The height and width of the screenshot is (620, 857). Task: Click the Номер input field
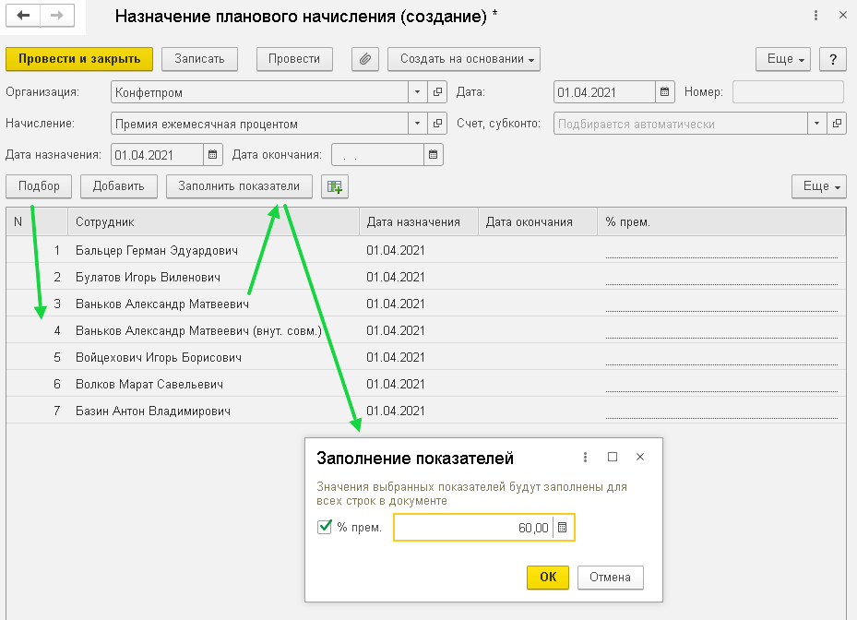pyautogui.click(x=788, y=92)
